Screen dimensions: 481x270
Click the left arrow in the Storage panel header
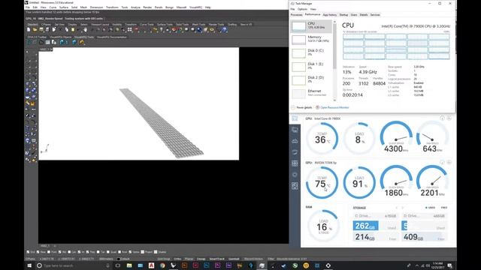coord(396,208)
